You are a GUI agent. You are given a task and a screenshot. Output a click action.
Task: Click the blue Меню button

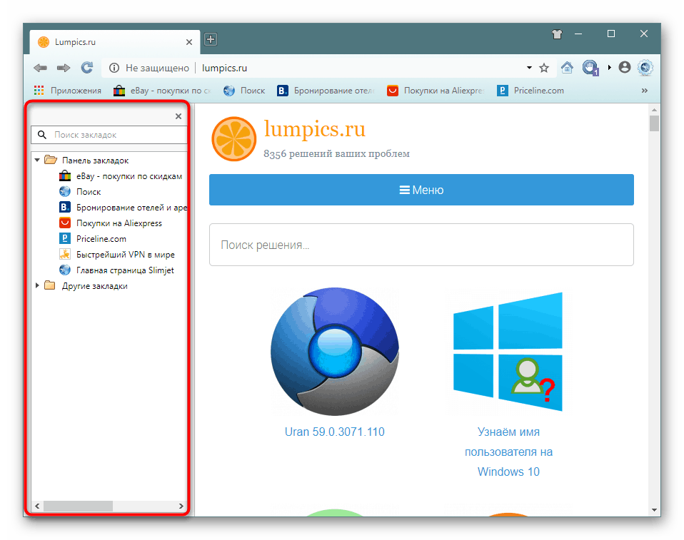(x=421, y=190)
